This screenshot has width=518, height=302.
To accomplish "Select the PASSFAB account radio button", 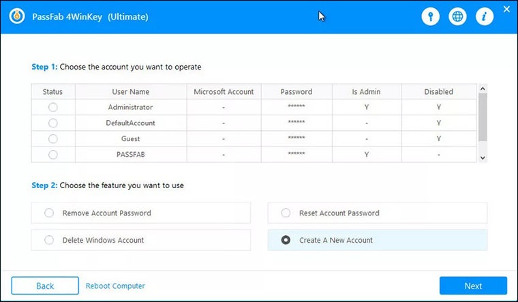I will [x=53, y=154].
